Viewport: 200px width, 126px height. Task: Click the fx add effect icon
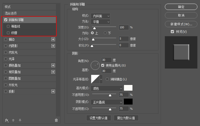7,120
